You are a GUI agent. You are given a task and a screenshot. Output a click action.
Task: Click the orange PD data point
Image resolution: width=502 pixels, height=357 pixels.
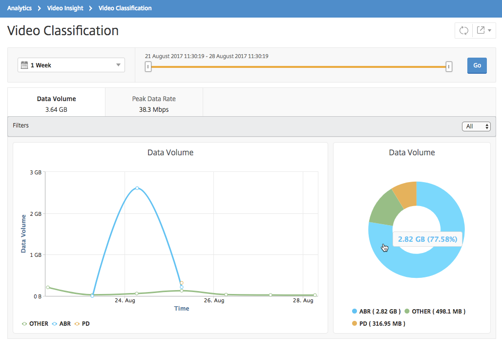point(182,283)
